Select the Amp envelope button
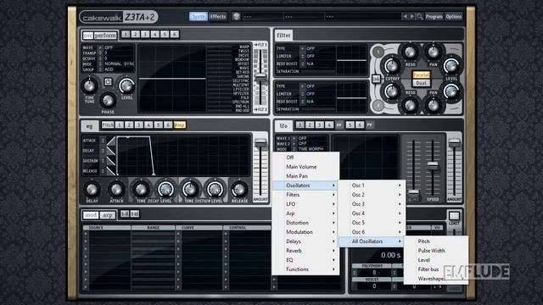 (179, 125)
